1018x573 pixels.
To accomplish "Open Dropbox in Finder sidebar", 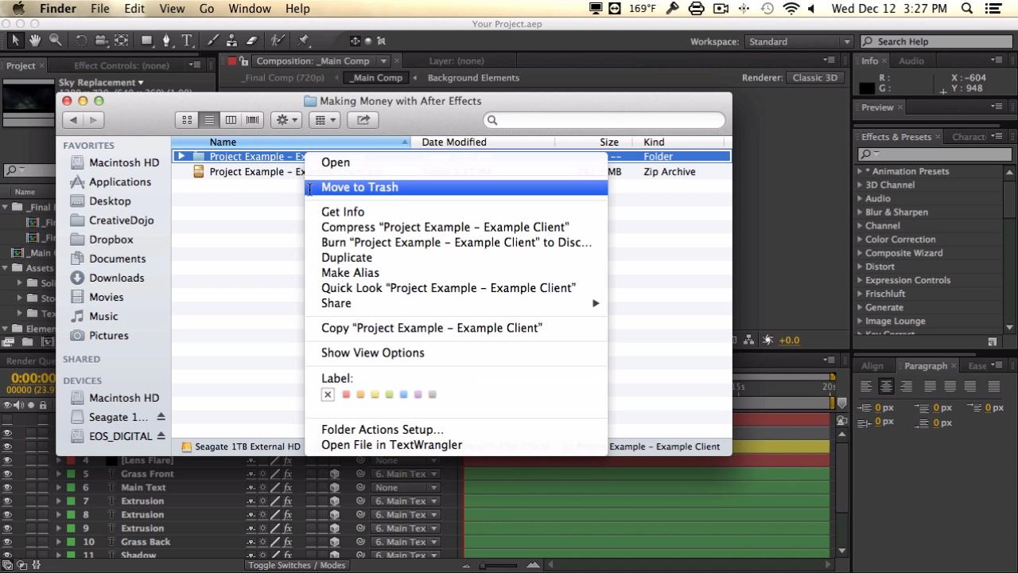I will point(111,240).
